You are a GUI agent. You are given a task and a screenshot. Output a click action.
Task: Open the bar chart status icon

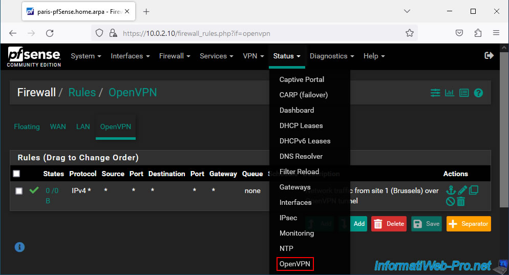pyautogui.click(x=450, y=93)
